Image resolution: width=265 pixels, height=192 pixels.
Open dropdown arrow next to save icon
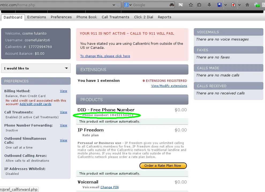pyautogui.click(x=225, y=5)
